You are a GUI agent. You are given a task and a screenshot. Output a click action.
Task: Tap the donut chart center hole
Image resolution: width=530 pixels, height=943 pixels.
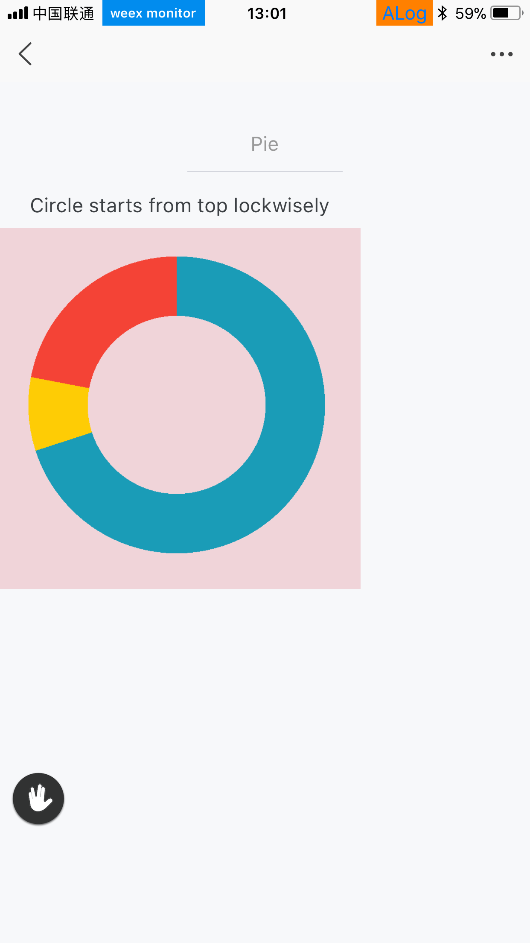pyautogui.click(x=177, y=405)
